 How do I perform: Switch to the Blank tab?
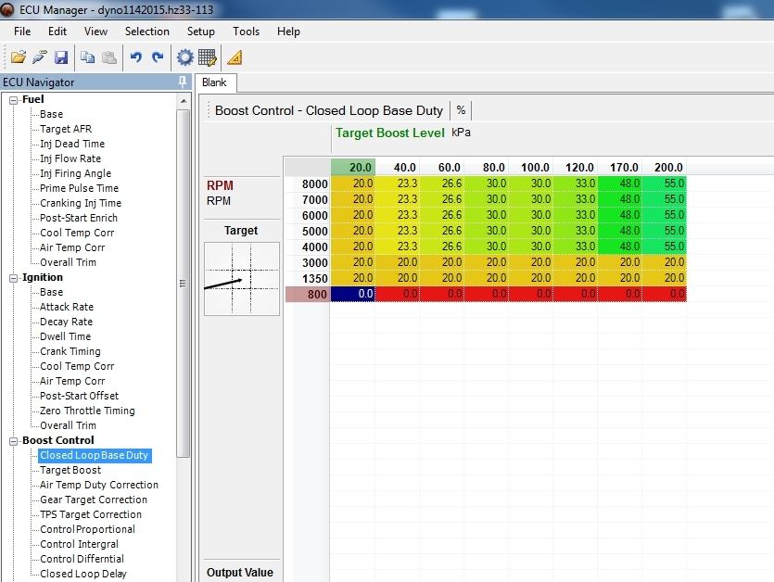(214, 82)
